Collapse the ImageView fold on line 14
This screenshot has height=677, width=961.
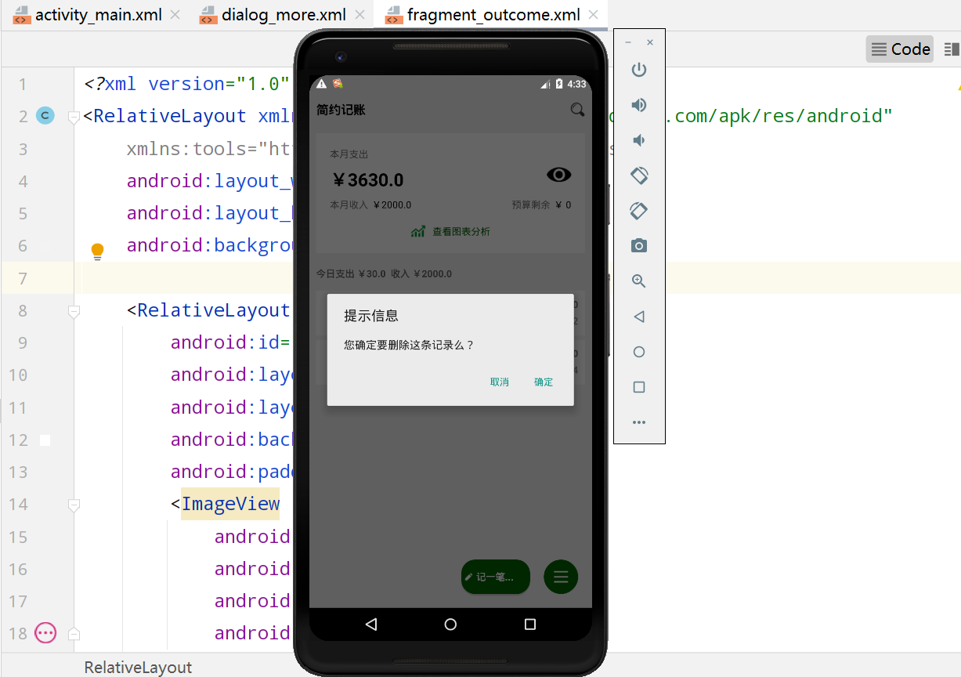[74, 506]
